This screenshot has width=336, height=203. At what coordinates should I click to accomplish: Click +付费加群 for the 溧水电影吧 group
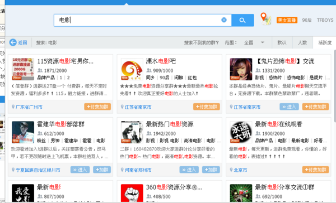coord(207,107)
